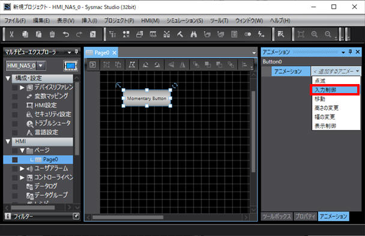Toggle the checkbox beside 変数マッピング

click(x=14, y=96)
